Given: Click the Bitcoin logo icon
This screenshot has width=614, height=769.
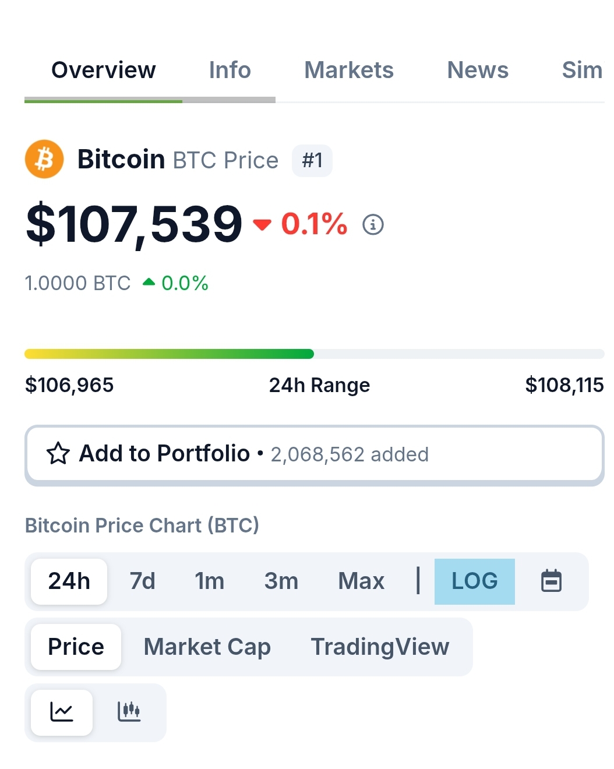Looking at the screenshot, I should [x=44, y=159].
